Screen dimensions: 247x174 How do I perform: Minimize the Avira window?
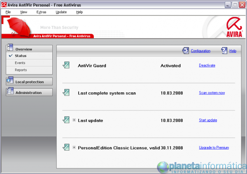[x=228, y=5]
